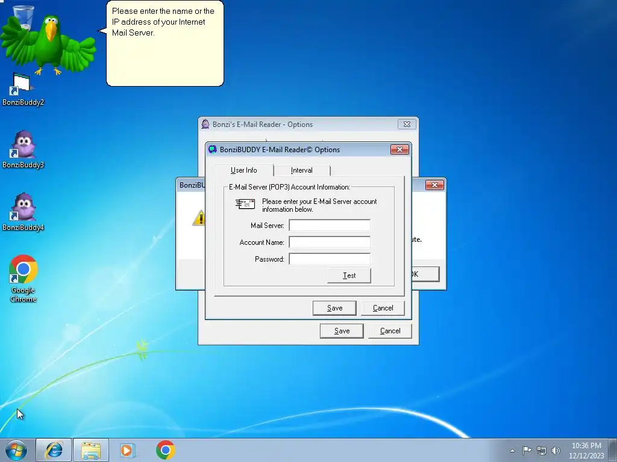617x462 pixels.
Task: Open the BonziBuddy4 desktop shortcut
Action: (23, 212)
